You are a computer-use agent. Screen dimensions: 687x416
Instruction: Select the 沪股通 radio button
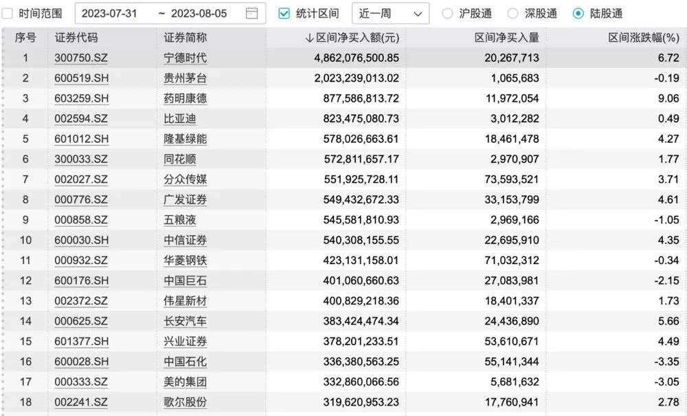point(447,14)
